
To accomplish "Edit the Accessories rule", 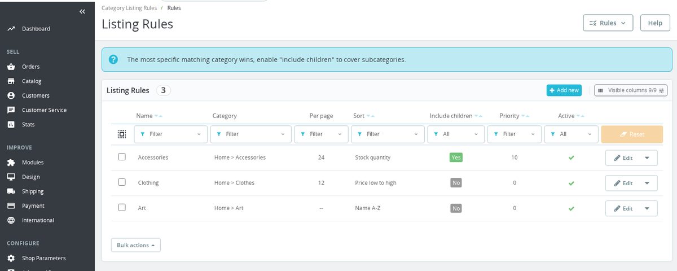I will pos(622,158).
